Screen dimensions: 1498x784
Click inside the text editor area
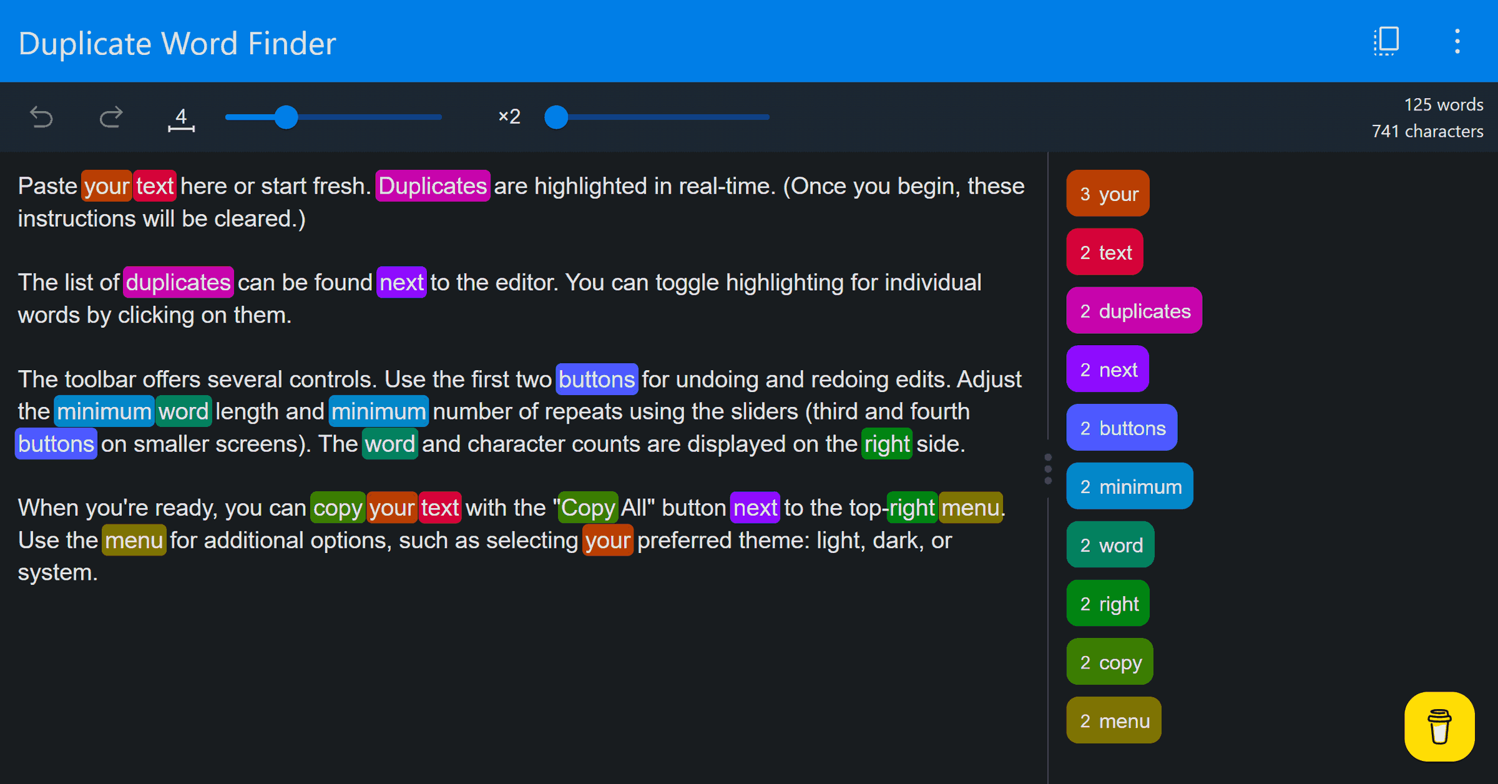(499, 655)
